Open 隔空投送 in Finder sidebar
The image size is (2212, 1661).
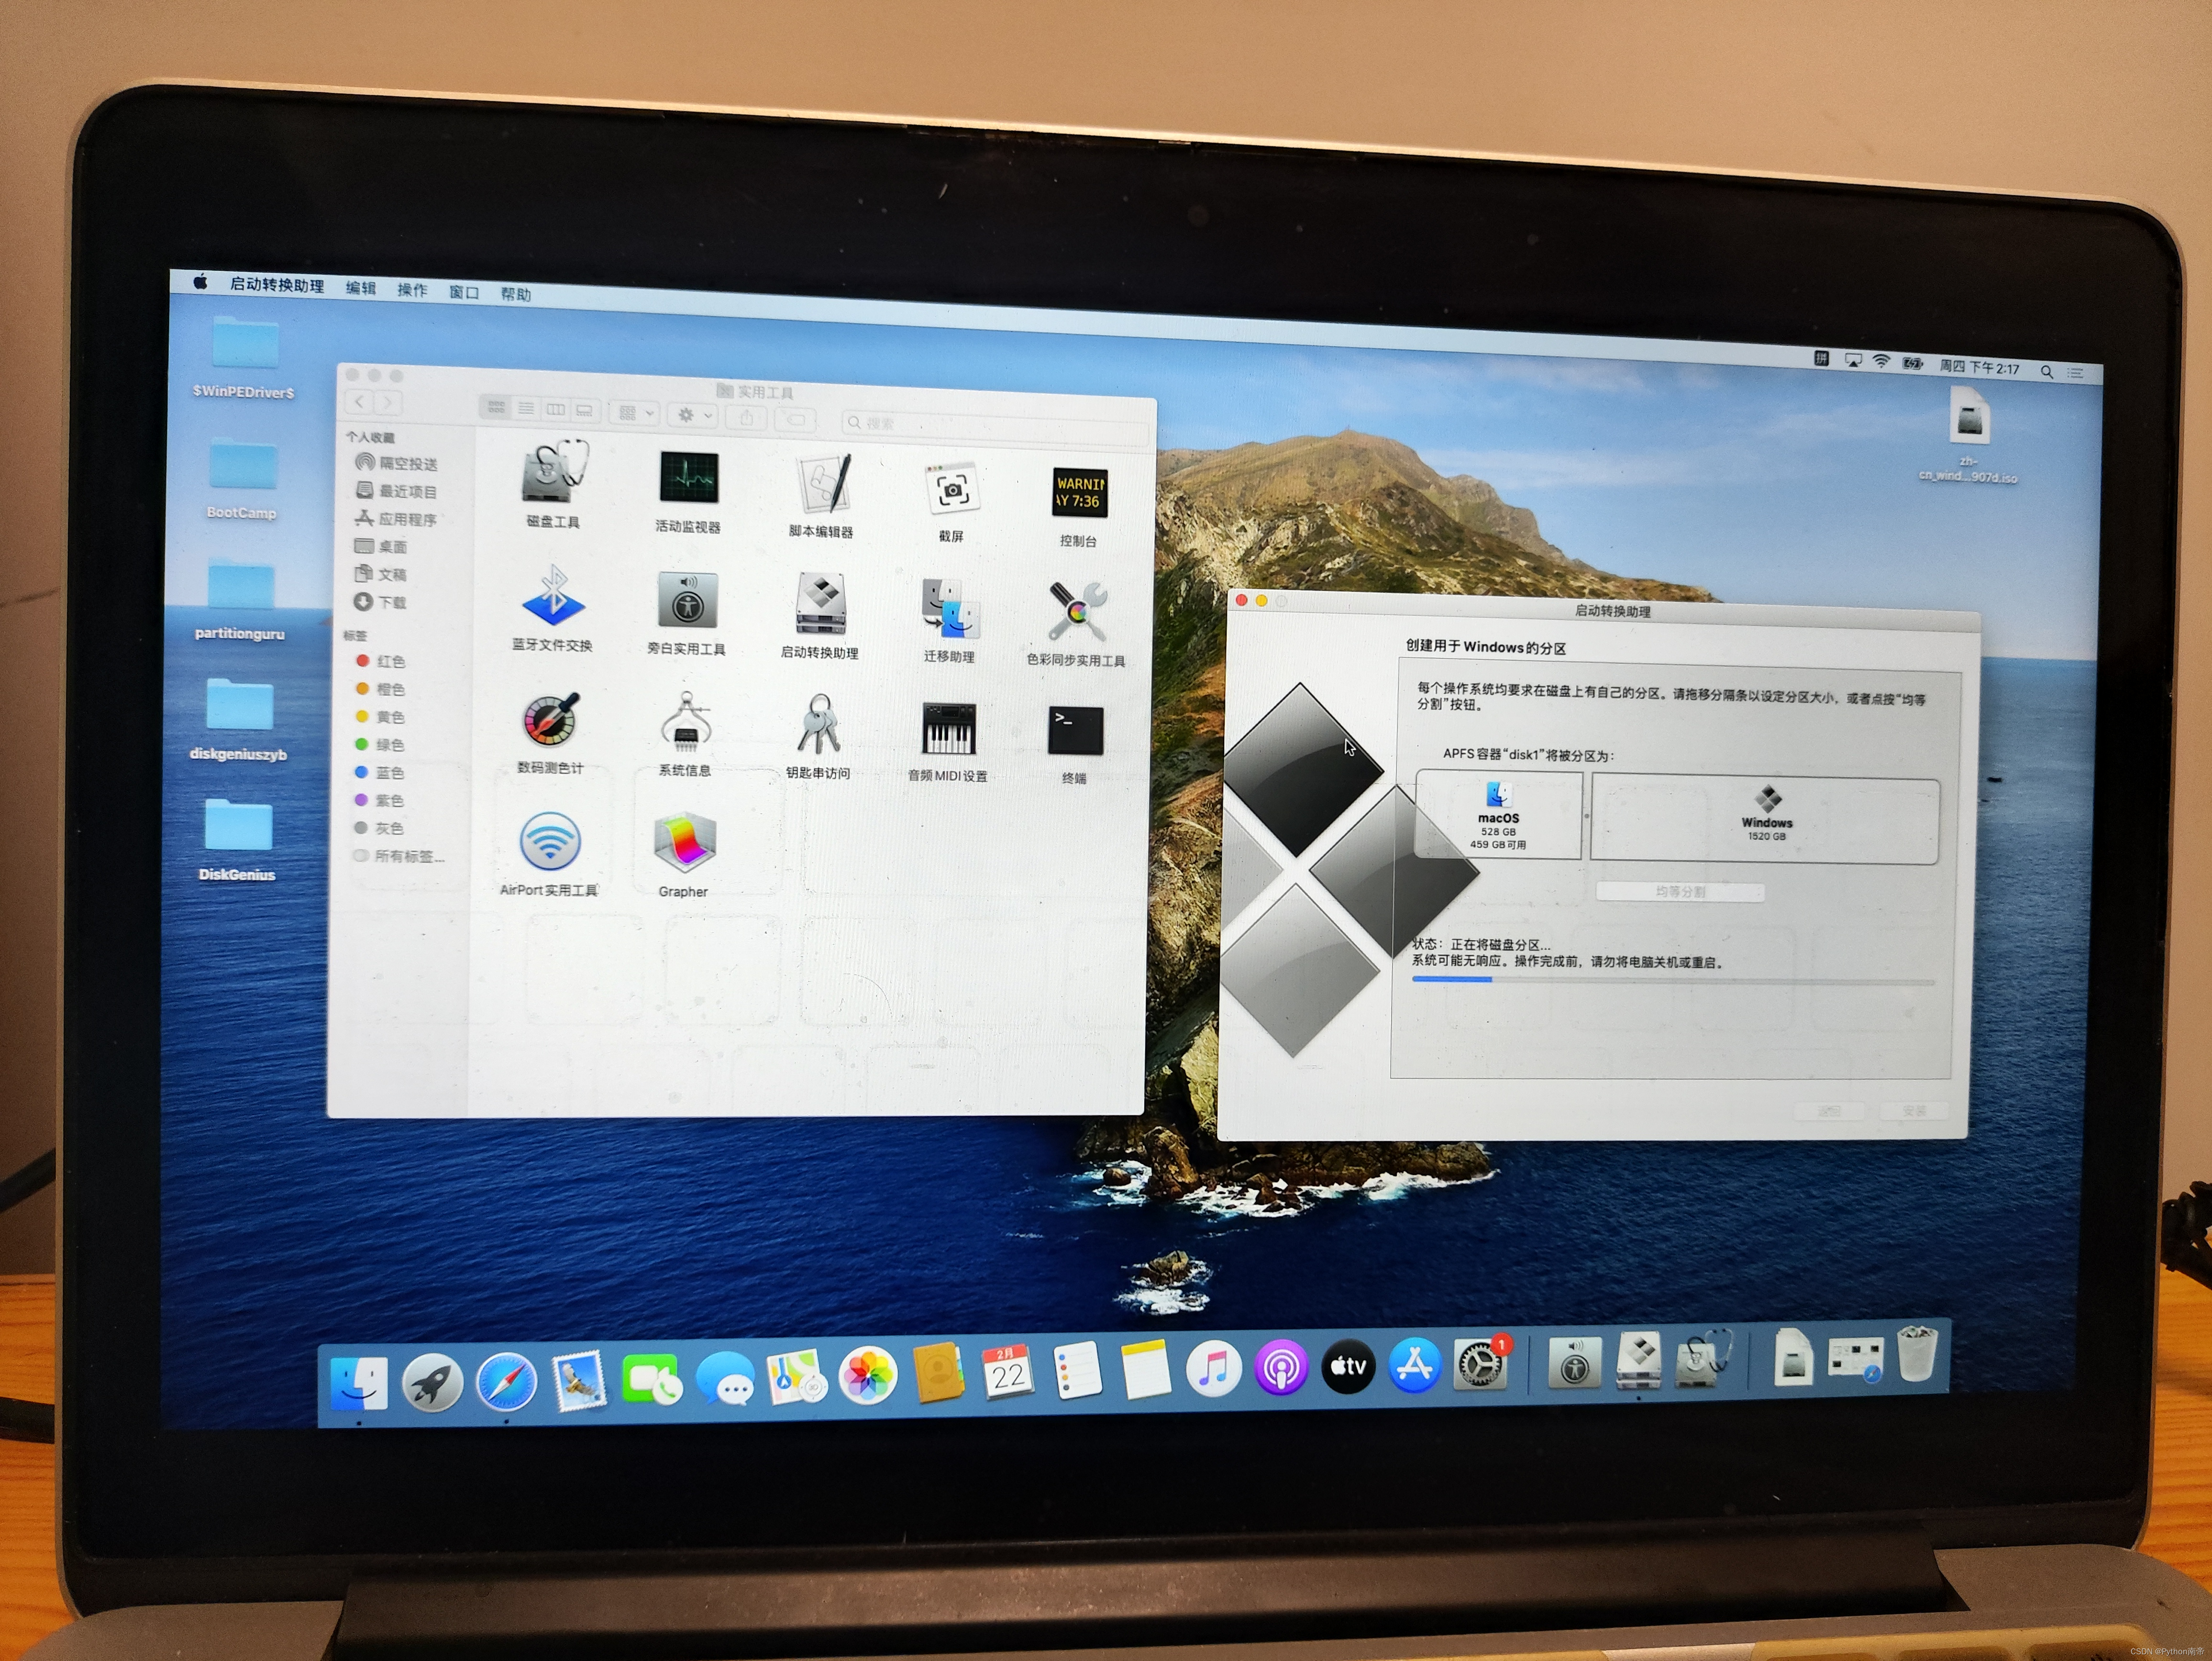397,463
